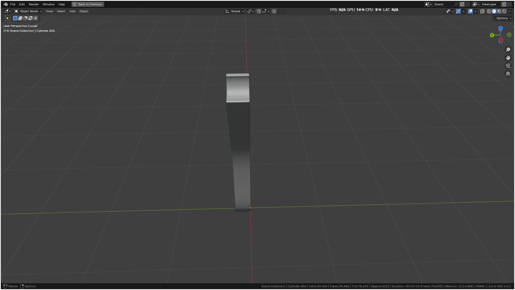515x290 pixels.
Task: Switch to wireframe viewport shading
Action: pyautogui.click(x=489, y=11)
